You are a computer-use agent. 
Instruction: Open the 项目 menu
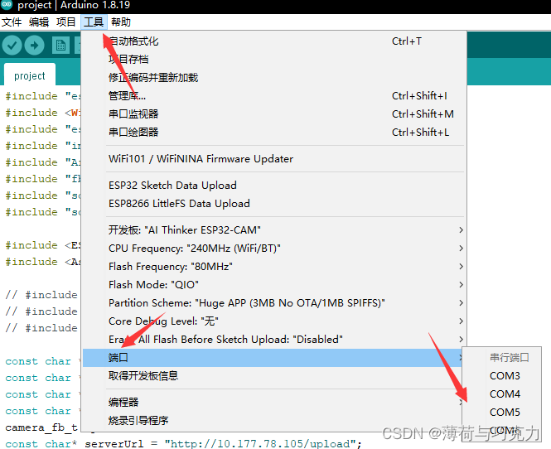click(65, 22)
